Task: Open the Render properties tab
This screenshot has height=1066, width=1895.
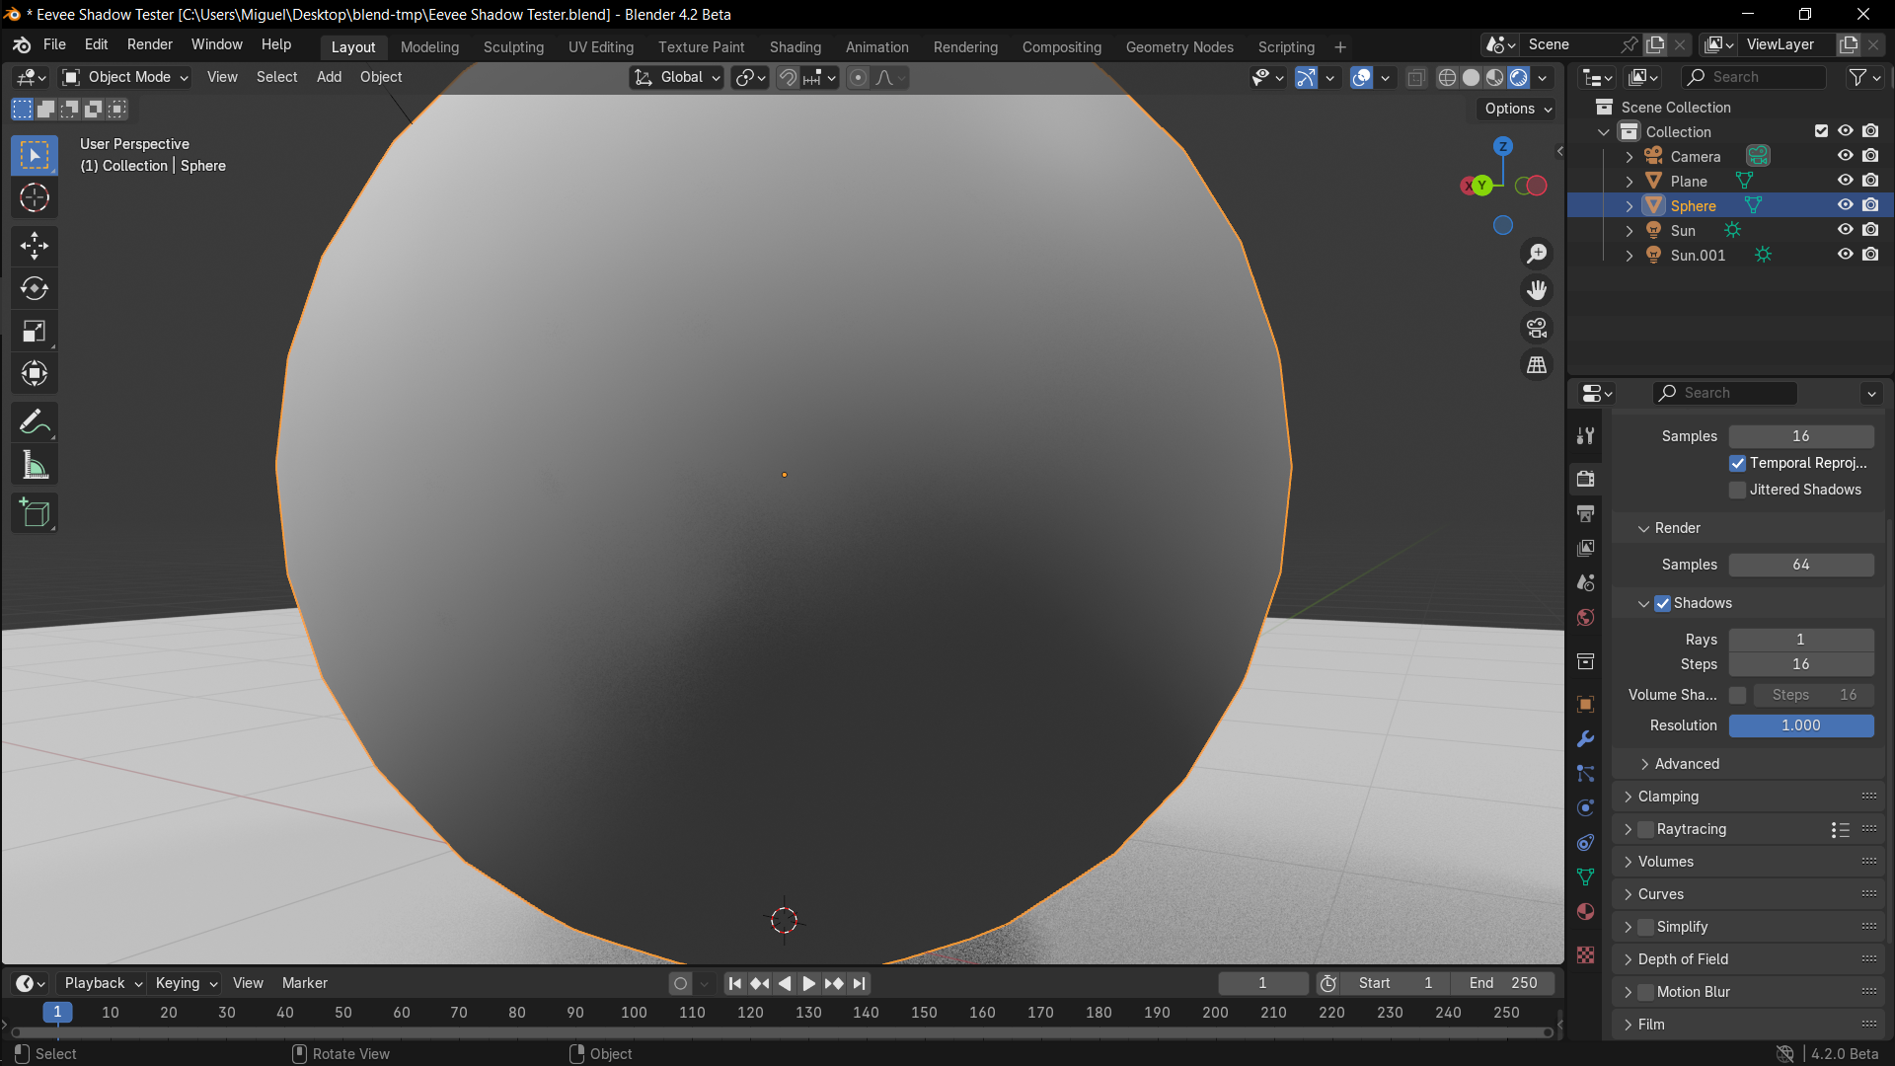Action: click(1585, 479)
